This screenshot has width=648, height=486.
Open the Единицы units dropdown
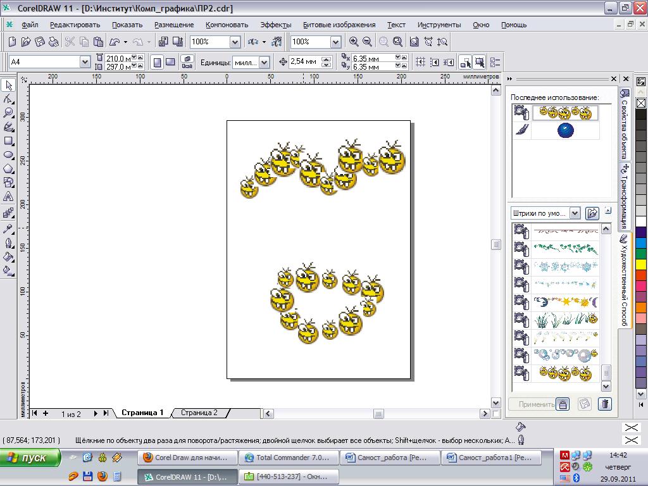pyautogui.click(x=265, y=63)
